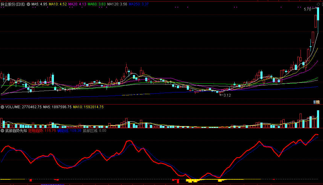Open the 财榜 badge on the chart
323x185 pixels.
316,102
